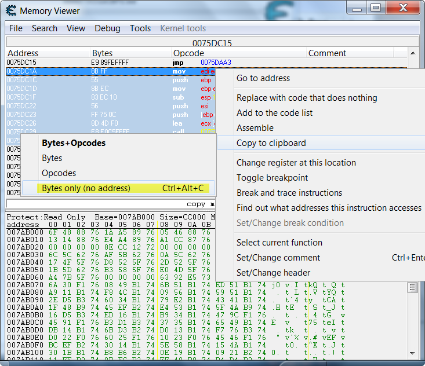
Task: Select Bytes only (no address) option
Action: click(x=86, y=188)
